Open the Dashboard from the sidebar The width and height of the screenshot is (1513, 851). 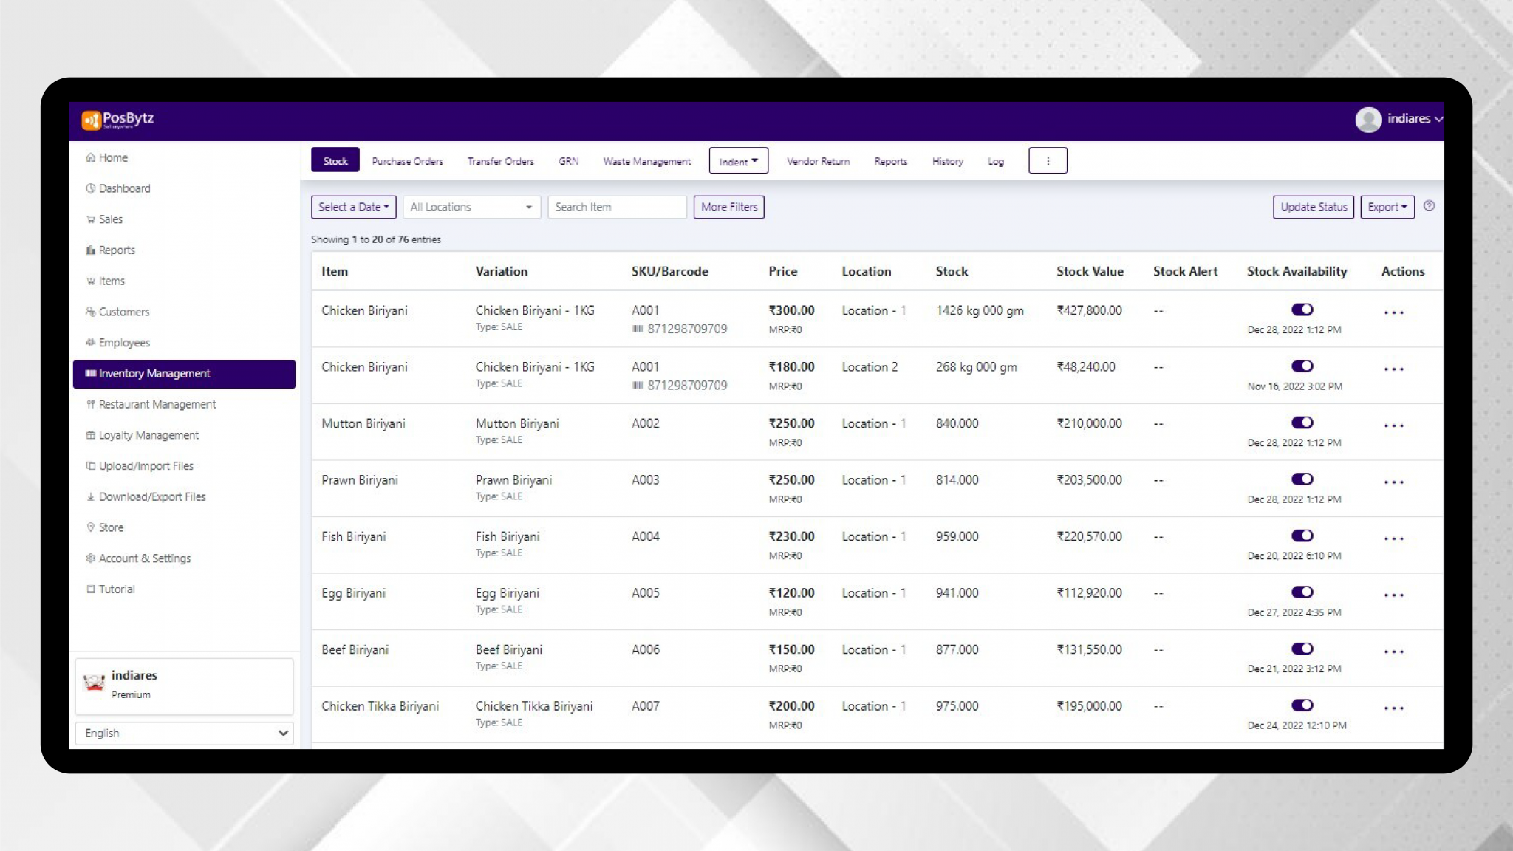pos(124,188)
